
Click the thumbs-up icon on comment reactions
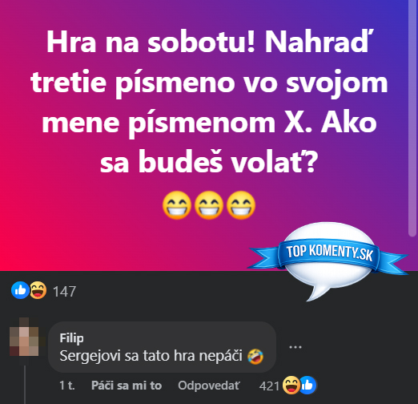point(308,386)
